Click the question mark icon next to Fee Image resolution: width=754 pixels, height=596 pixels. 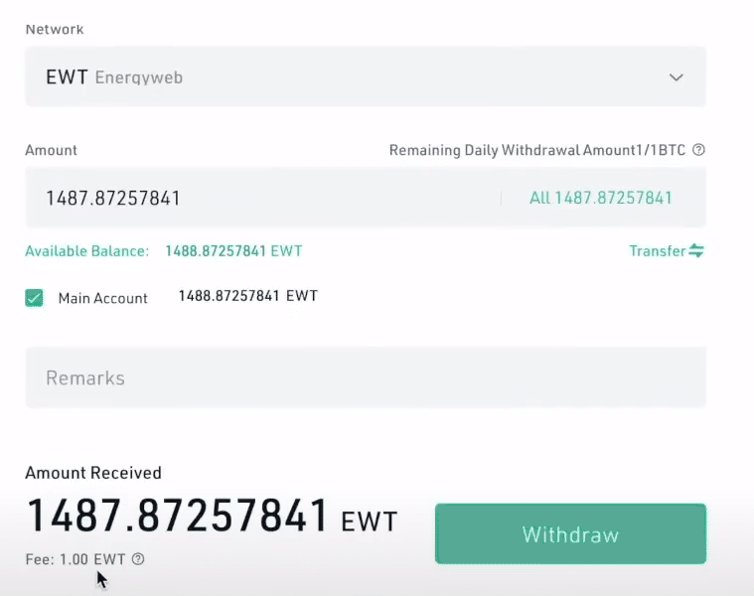point(138,559)
